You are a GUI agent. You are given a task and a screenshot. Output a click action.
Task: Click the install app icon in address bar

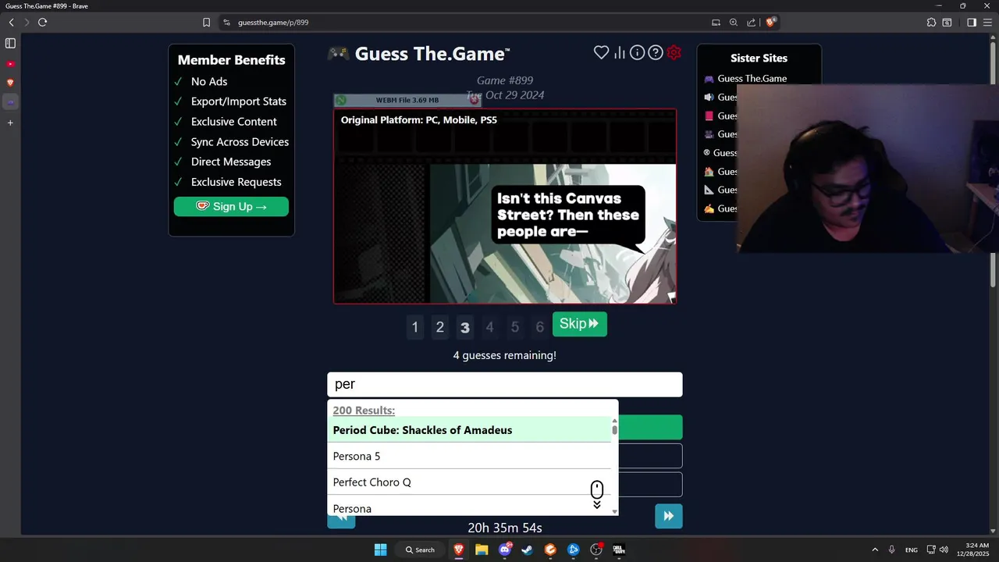tap(716, 23)
